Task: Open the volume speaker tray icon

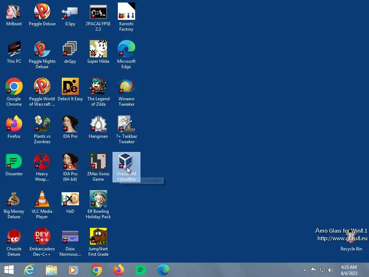Action: (331, 270)
